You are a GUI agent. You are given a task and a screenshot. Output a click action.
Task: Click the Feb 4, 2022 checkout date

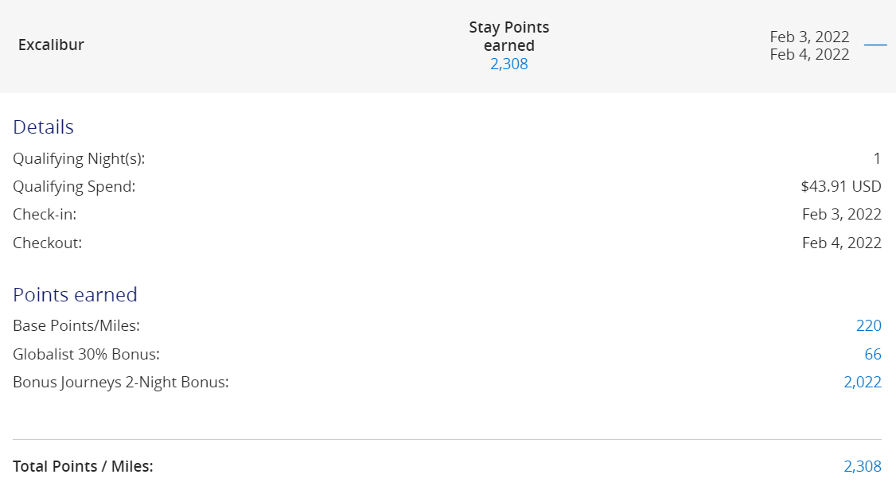841,243
